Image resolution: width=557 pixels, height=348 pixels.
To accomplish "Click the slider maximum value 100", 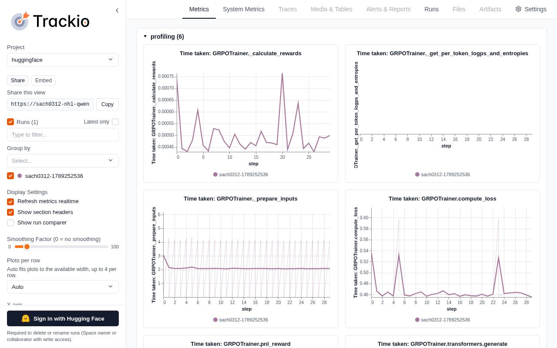I will tap(115, 247).
